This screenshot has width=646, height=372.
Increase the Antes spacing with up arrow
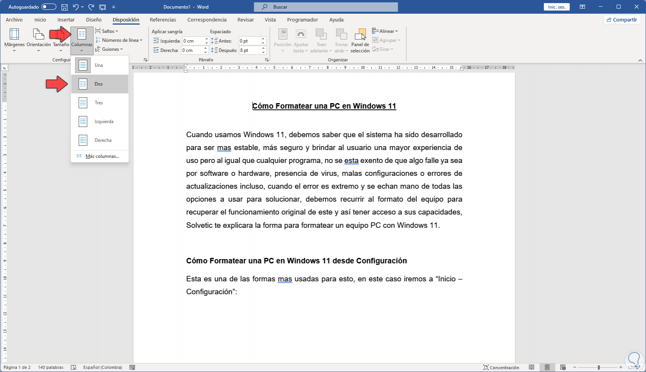point(263,39)
